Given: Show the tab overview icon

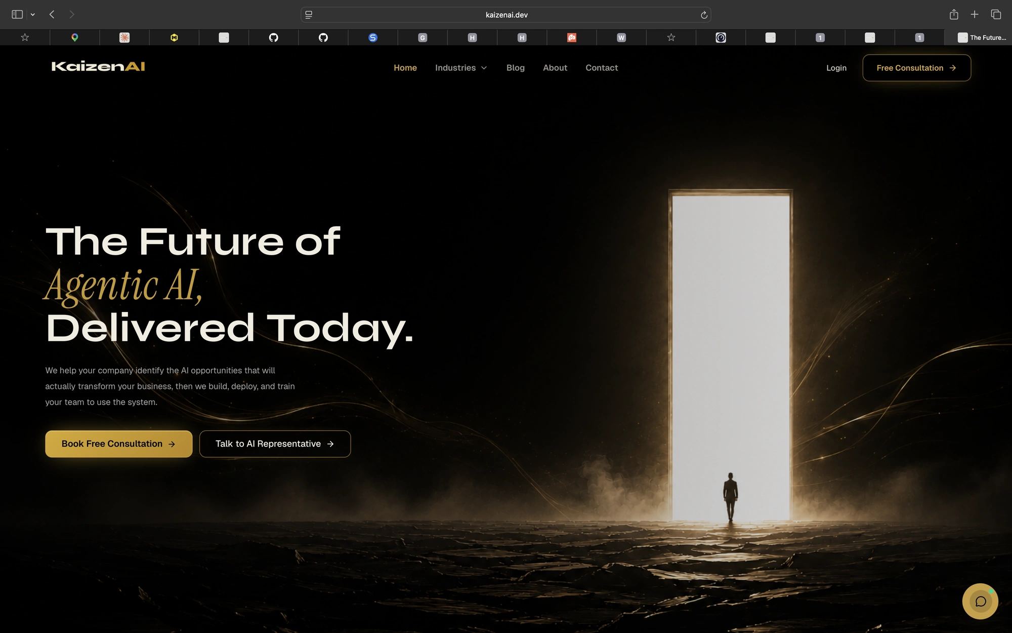Looking at the screenshot, I should coord(996,14).
